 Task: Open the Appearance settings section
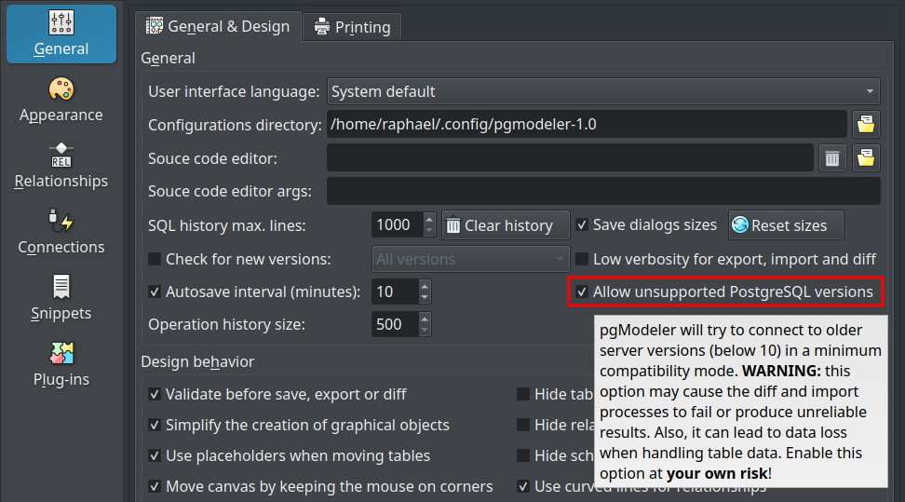pyautogui.click(x=61, y=100)
